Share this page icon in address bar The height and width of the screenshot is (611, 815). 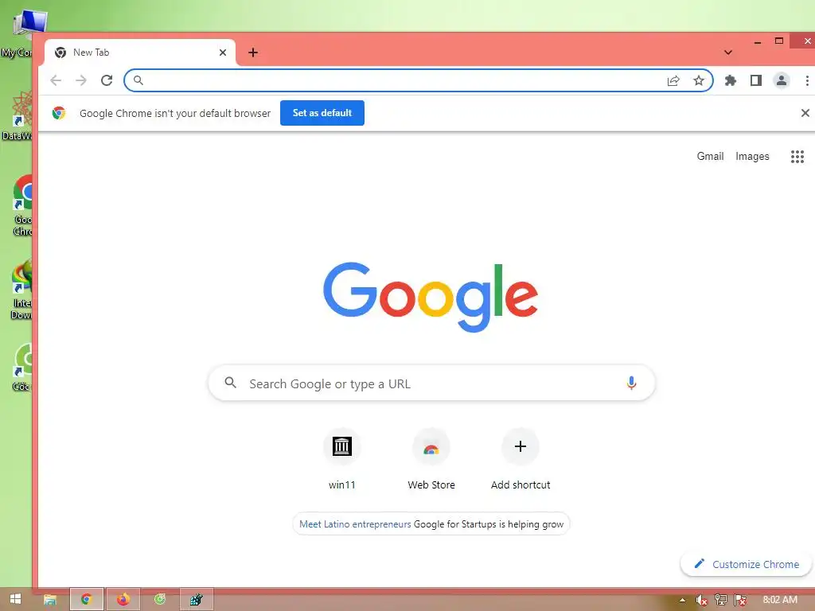[673, 80]
